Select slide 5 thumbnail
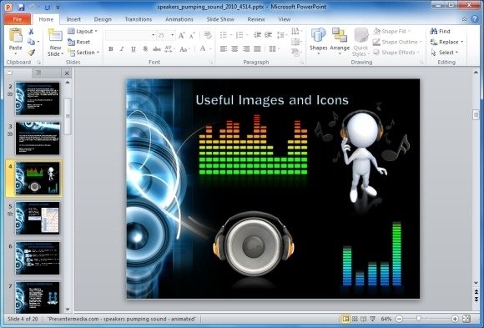 [38, 218]
